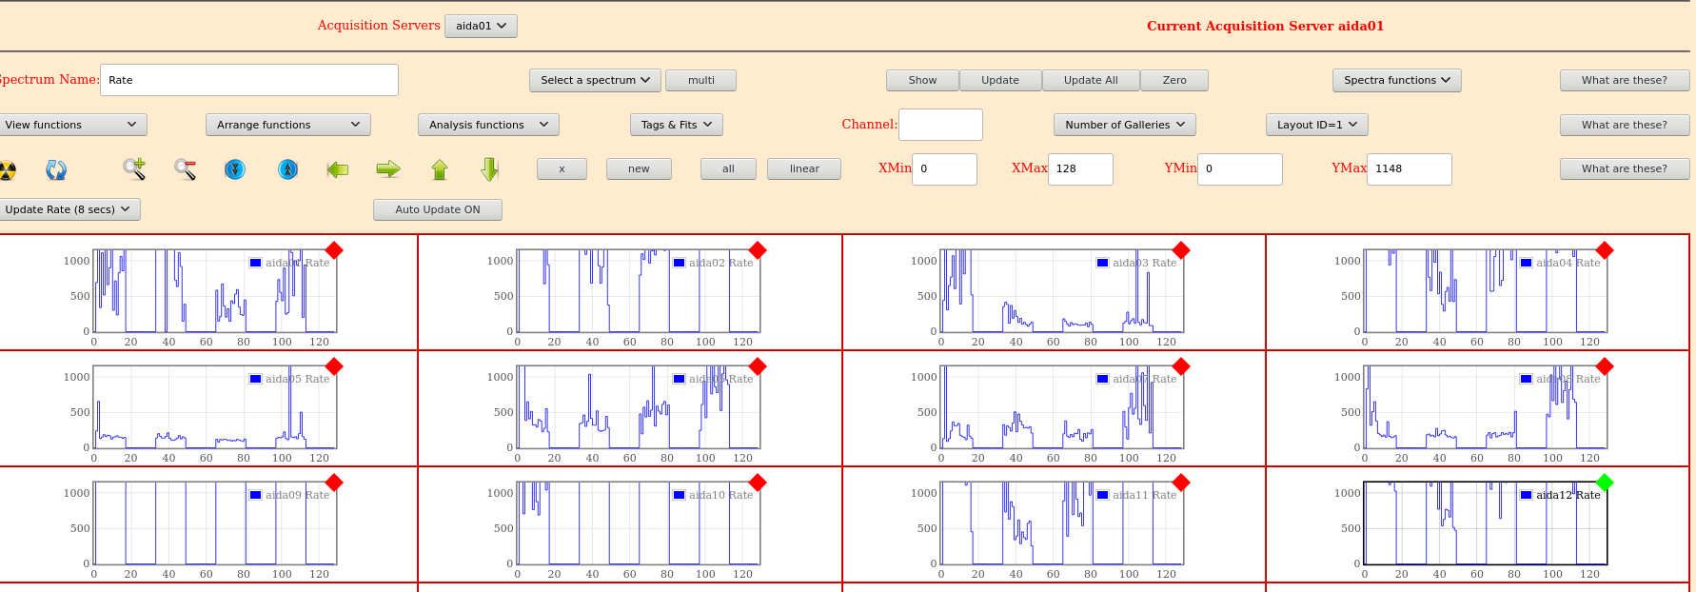Viewport: 1696px width, 592px height.
Task: Click the green up arrow icon
Action: [x=439, y=169]
